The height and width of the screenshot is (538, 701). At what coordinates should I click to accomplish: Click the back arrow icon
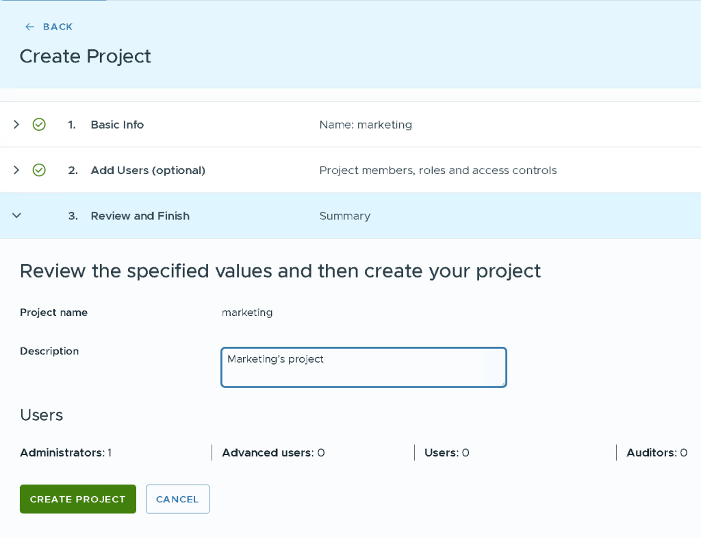tap(29, 27)
